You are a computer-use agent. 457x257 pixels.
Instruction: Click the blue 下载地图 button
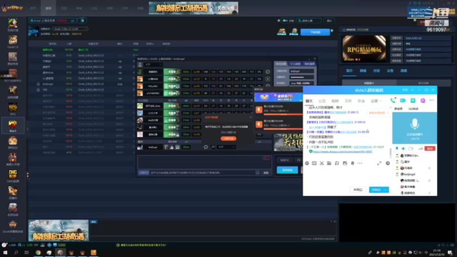315,32
